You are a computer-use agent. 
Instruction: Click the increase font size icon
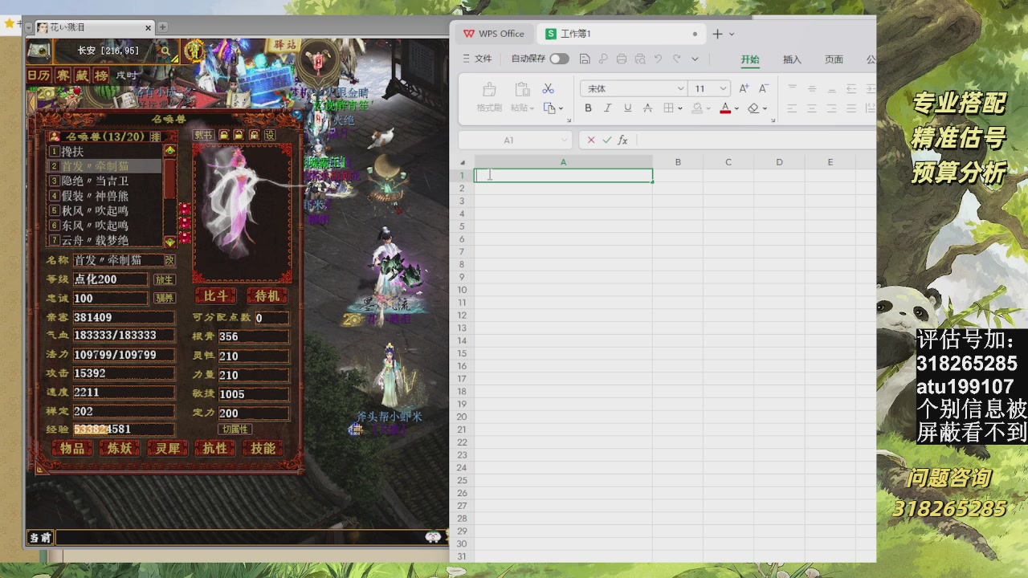(x=744, y=88)
